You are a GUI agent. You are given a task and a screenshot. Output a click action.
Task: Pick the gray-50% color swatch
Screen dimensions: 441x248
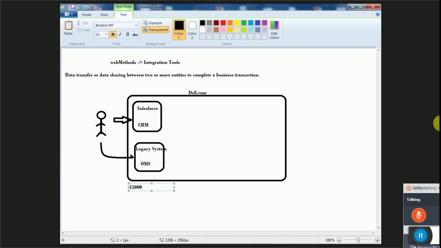(209, 23)
